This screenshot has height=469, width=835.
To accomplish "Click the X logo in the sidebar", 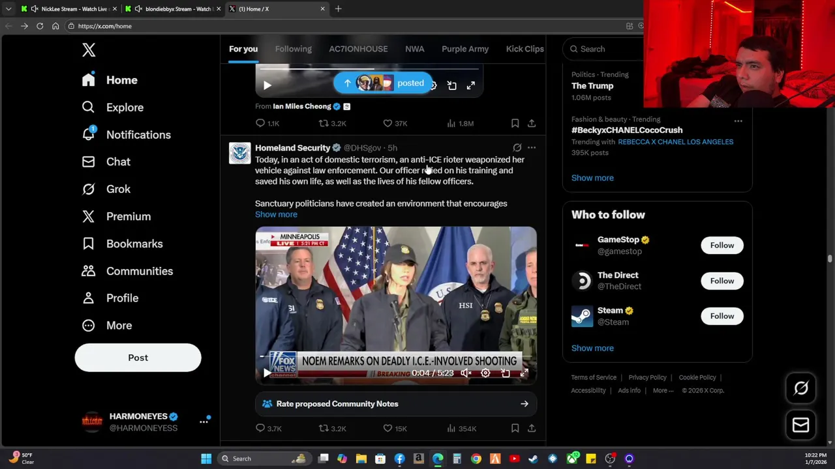I will coord(89,50).
